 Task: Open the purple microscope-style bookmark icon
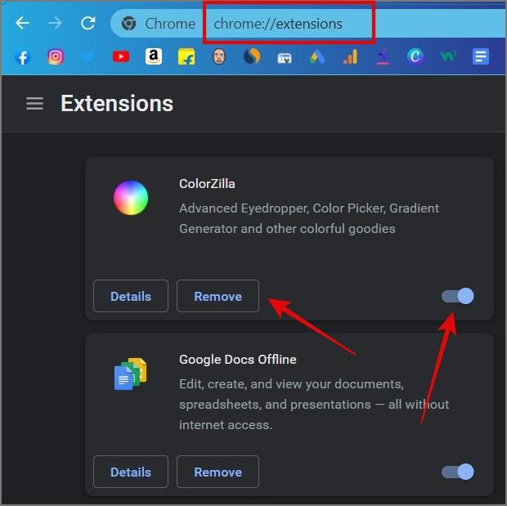point(383,57)
